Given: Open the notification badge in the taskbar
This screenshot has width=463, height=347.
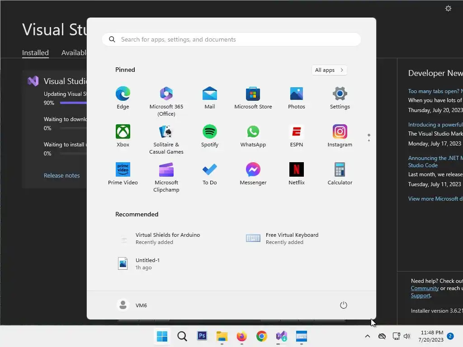Looking at the screenshot, I should (450, 336).
